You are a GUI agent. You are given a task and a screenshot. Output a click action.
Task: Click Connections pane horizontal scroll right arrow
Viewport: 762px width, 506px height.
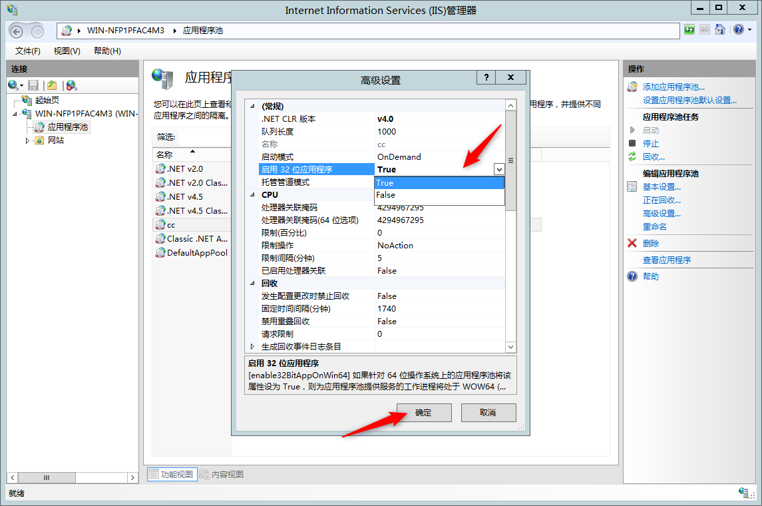tap(132, 478)
